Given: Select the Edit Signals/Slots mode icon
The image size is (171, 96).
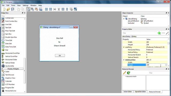Looking at the screenshot, I should [32, 9].
